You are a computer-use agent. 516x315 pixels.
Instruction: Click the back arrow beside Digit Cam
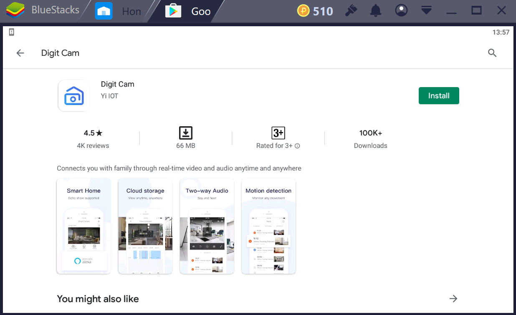pyautogui.click(x=20, y=53)
